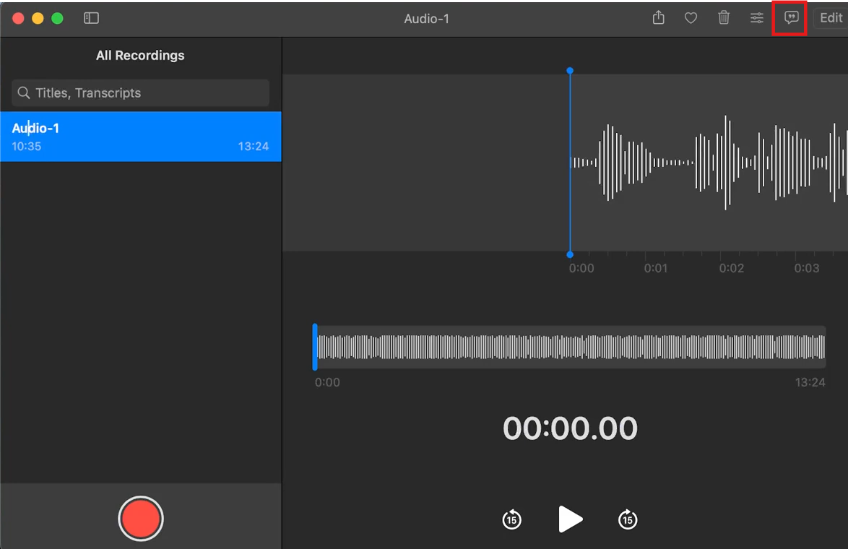Image resolution: width=848 pixels, height=549 pixels.
Task: Click the Edit button
Action: pyautogui.click(x=831, y=18)
